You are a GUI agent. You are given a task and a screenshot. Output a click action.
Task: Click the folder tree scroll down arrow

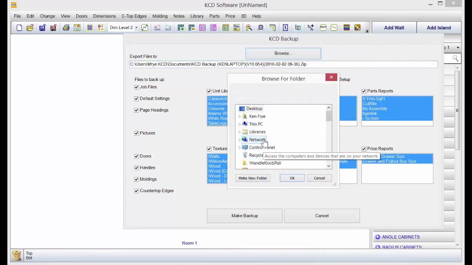coord(329,166)
